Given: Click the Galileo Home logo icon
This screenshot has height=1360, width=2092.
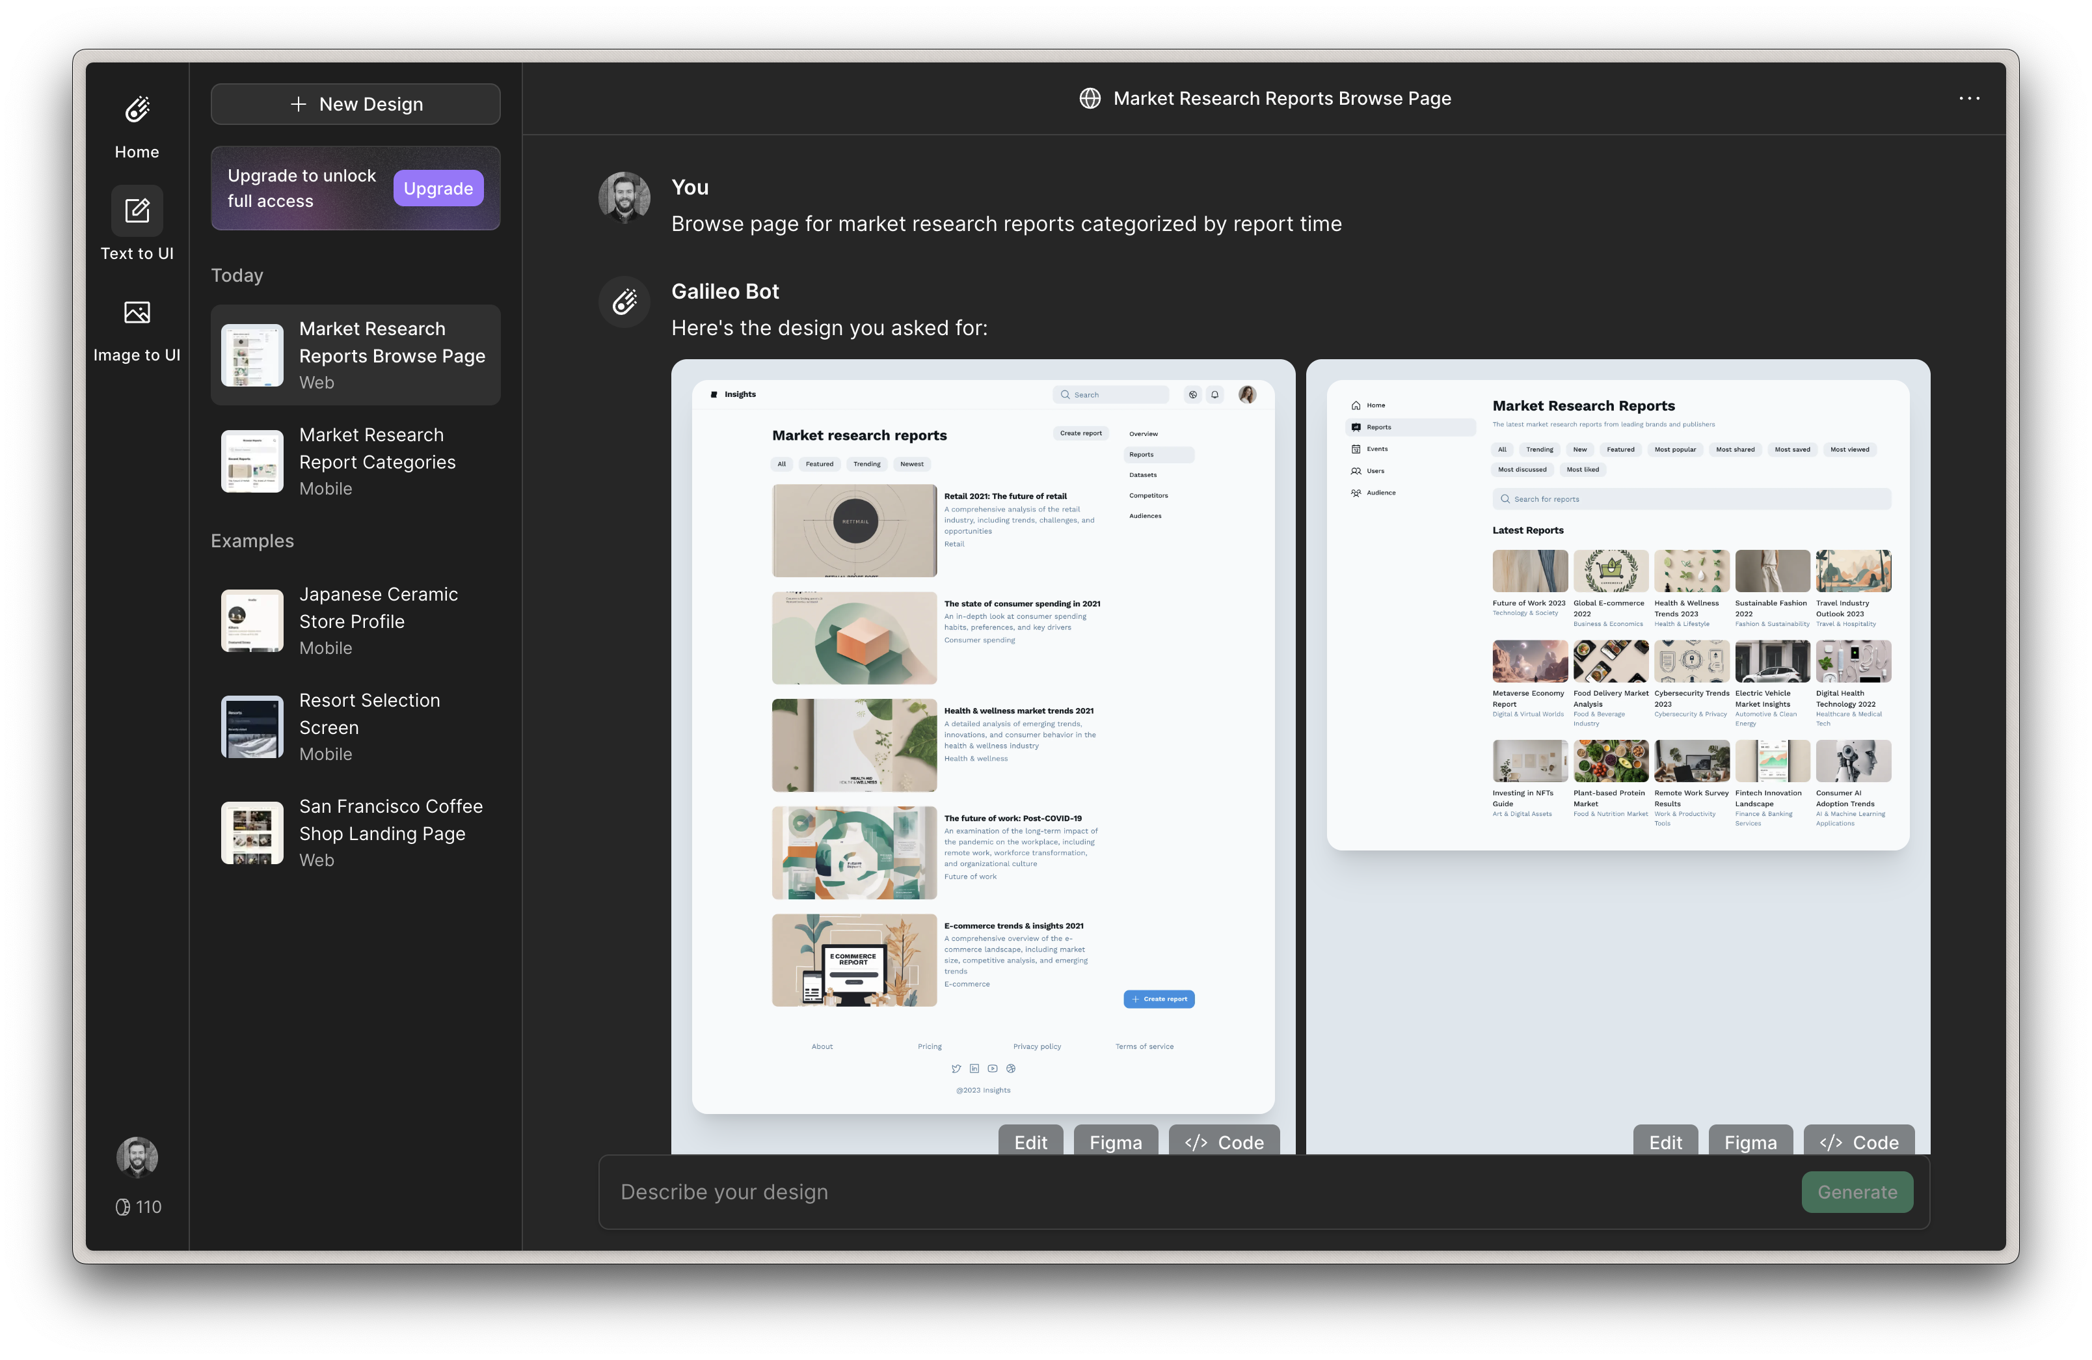Looking at the screenshot, I should coord(137,110).
